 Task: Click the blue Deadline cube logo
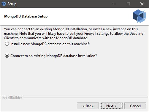139,16
